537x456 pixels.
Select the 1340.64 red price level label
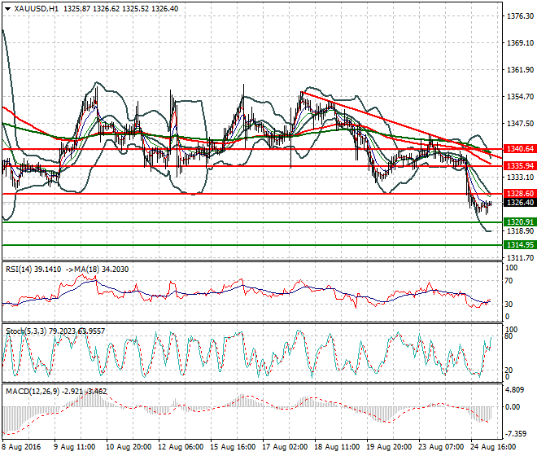[x=519, y=149]
